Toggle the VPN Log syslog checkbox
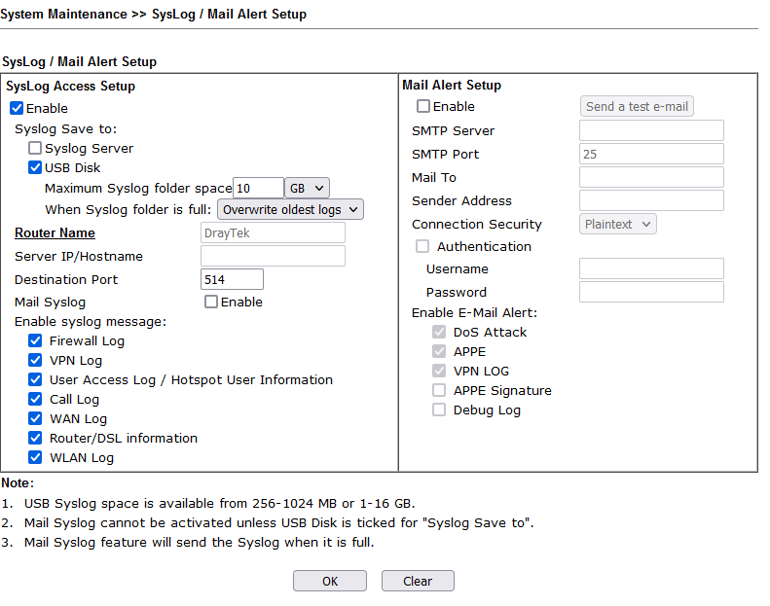 pyautogui.click(x=35, y=360)
